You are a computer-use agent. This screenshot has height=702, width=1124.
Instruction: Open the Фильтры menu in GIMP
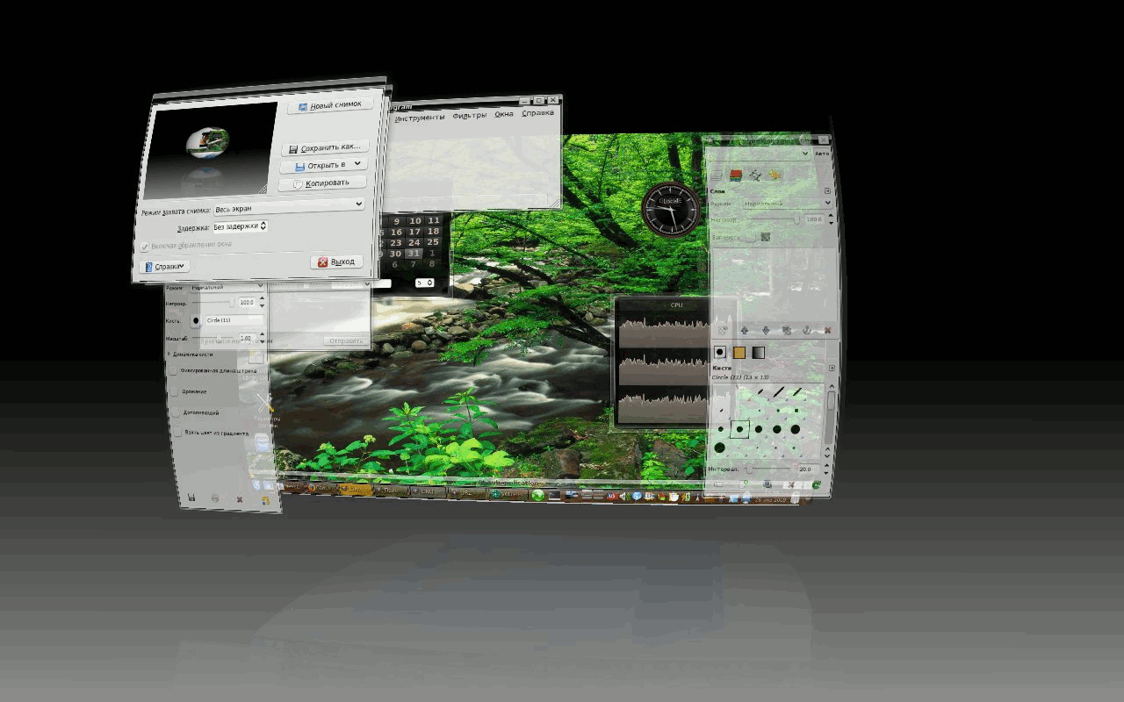tap(469, 115)
